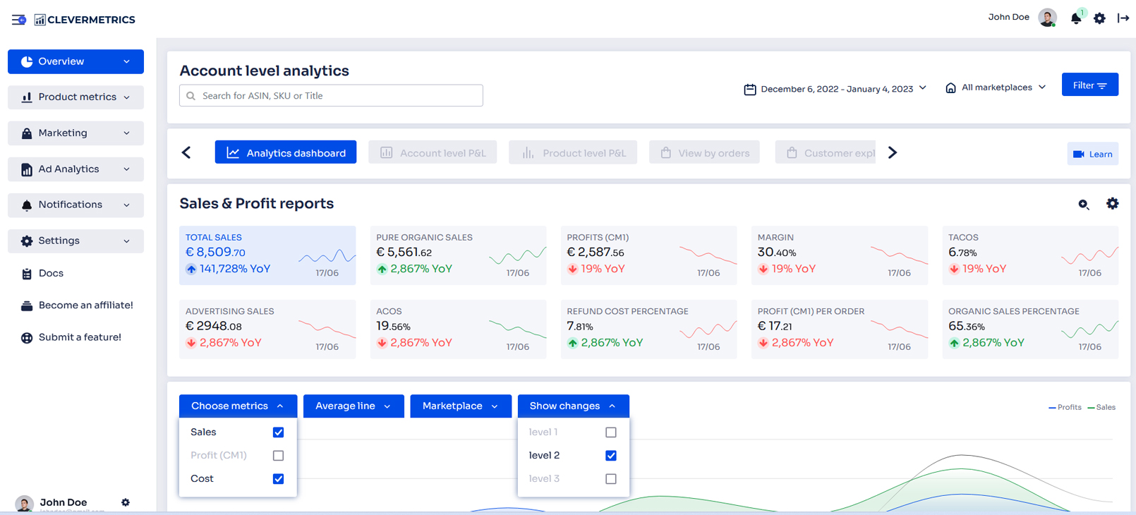Open Sales & Profit reports gear settings
The height and width of the screenshot is (515, 1136).
coord(1112,203)
